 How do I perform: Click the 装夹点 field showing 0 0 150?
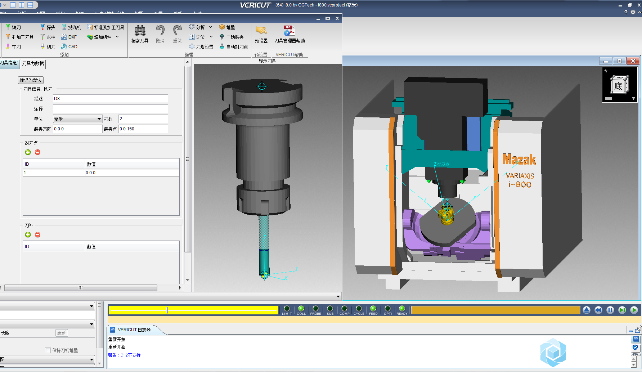(x=143, y=129)
